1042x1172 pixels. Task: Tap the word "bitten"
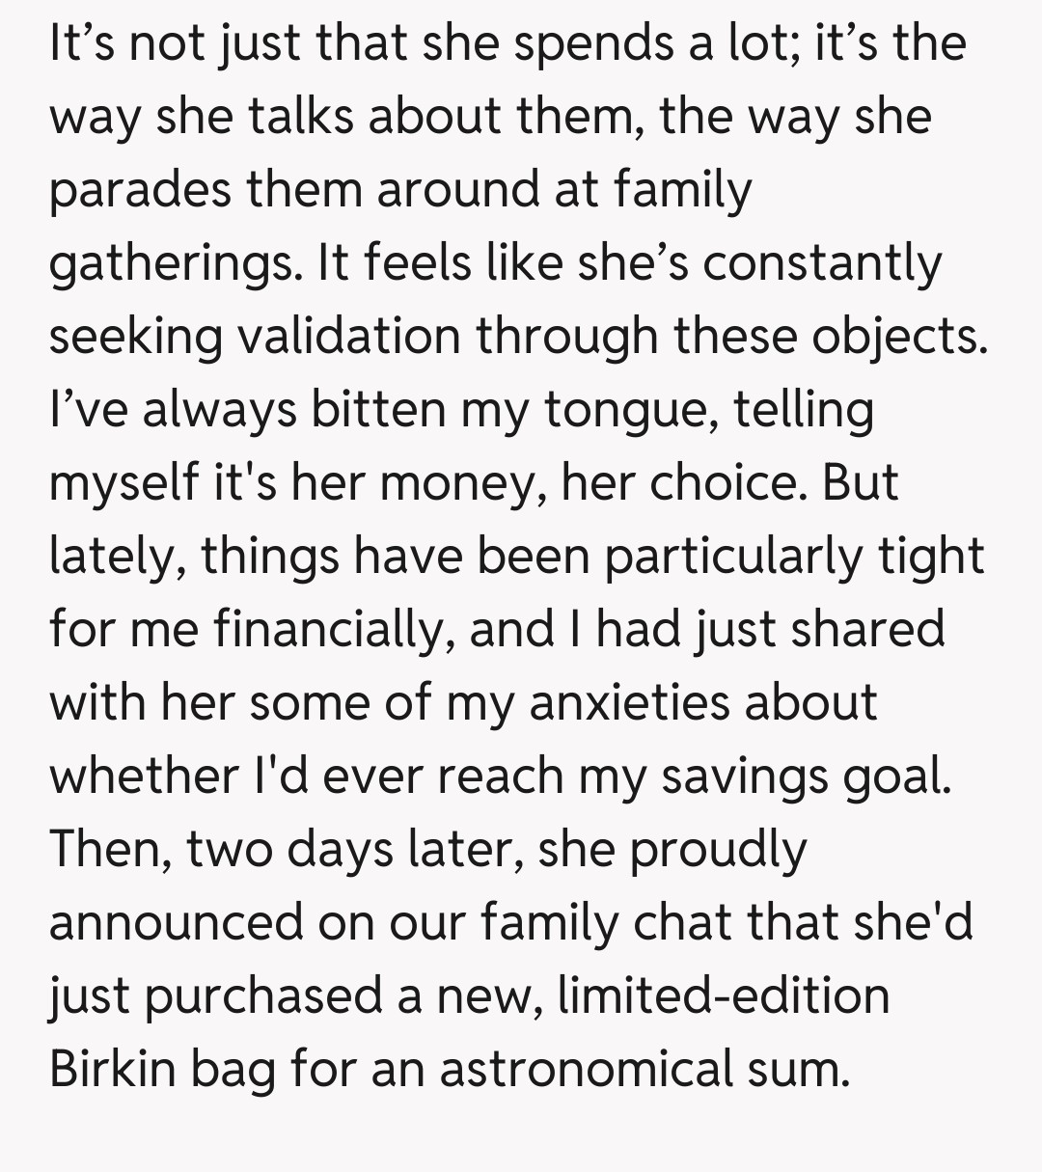377,408
